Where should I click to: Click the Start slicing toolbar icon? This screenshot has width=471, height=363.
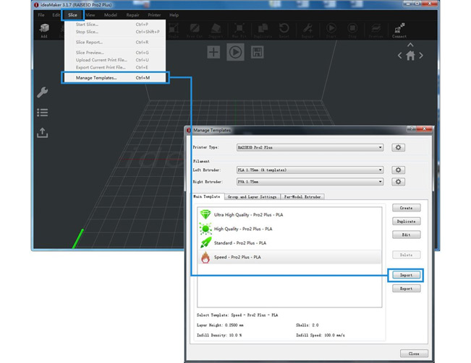pyautogui.click(x=331, y=30)
